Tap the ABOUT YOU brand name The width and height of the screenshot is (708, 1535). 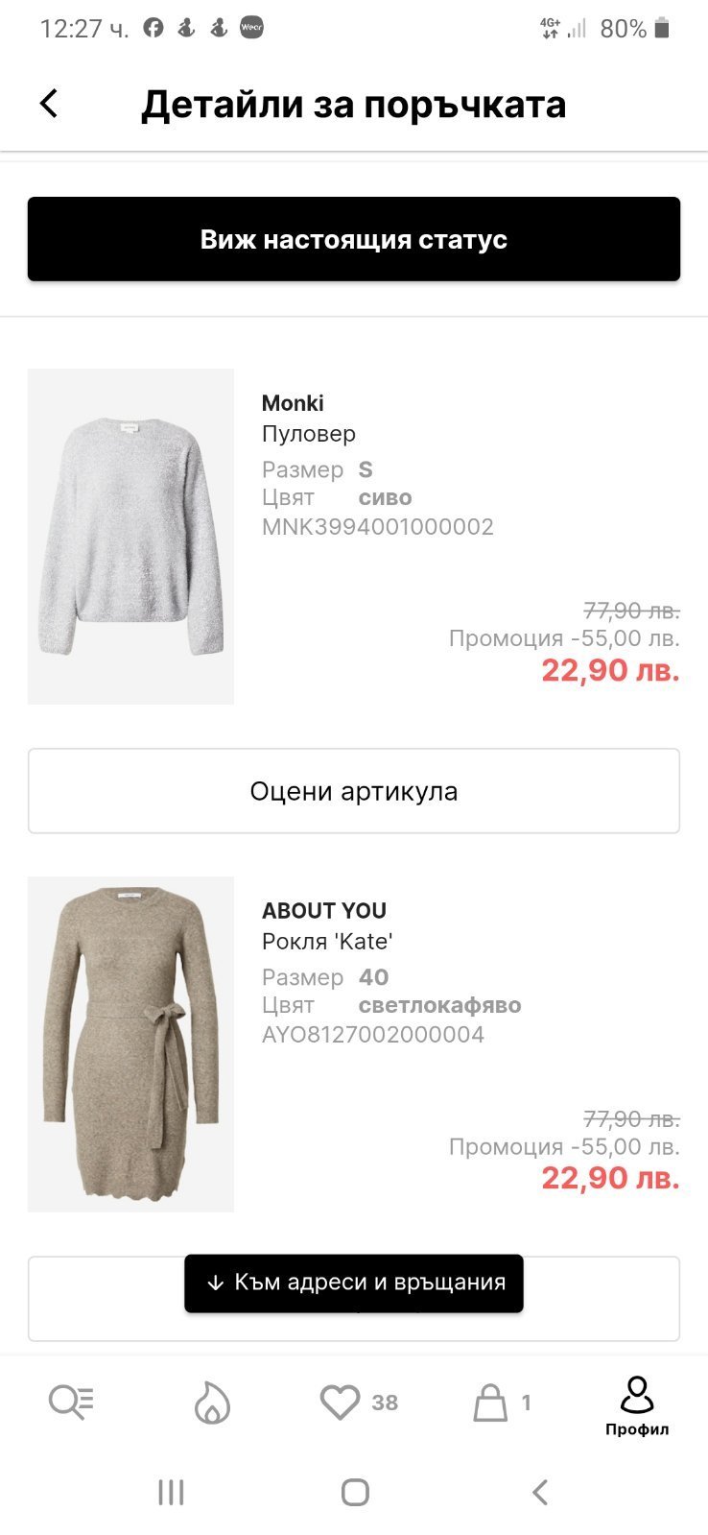(324, 911)
